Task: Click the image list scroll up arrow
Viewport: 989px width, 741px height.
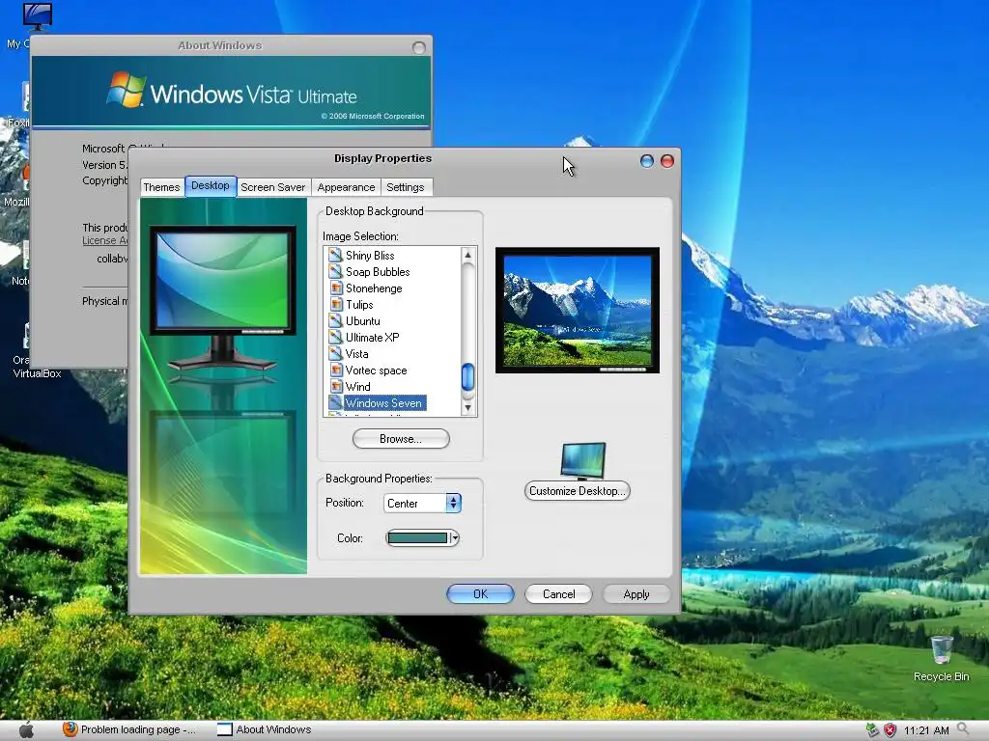Action: point(468,255)
